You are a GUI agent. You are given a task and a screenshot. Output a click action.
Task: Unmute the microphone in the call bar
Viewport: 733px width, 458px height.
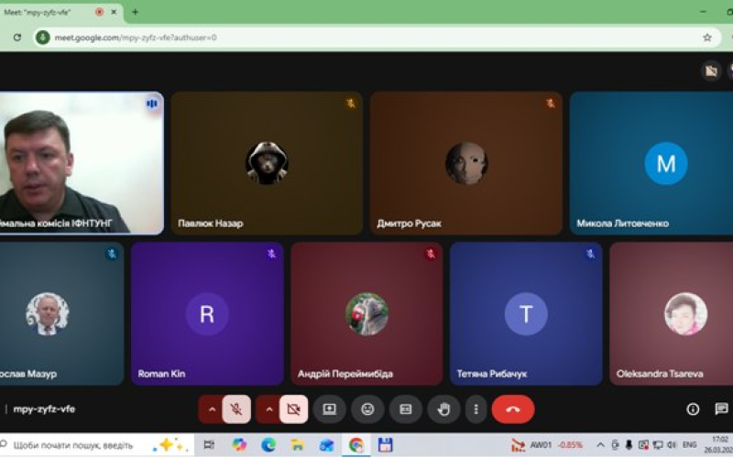point(236,409)
